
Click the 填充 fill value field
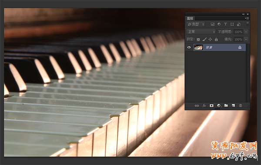[238, 40]
